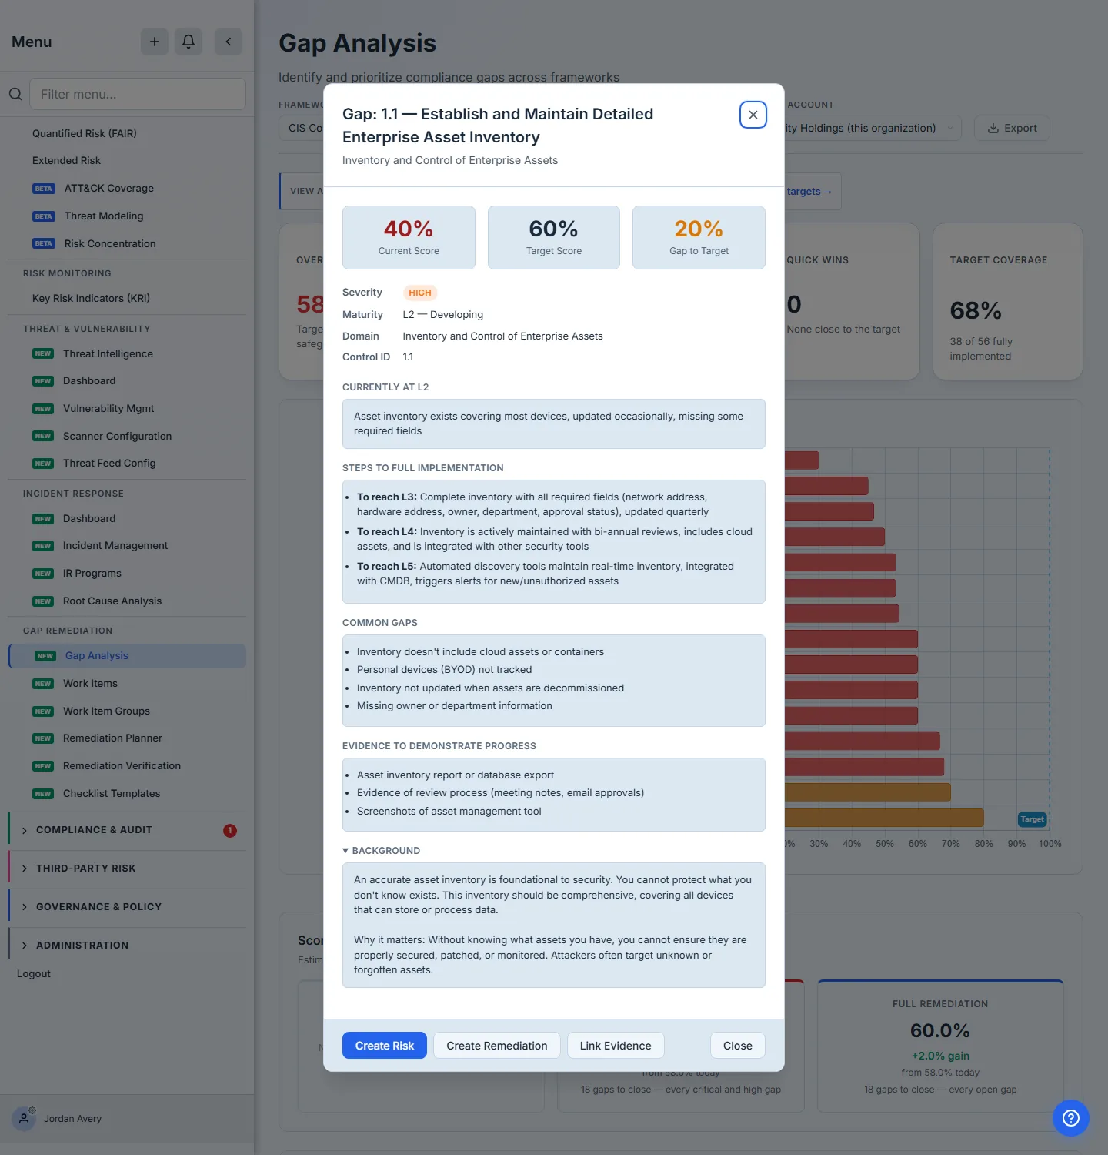
Task: Click the NEW badge beside Threat Intelligence
Action: (x=43, y=354)
